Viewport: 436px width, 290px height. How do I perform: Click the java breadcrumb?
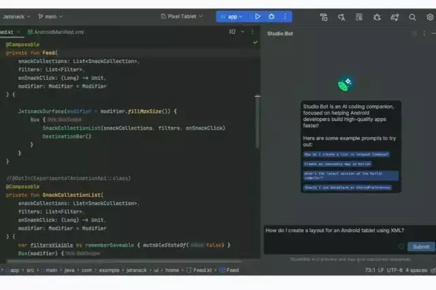[x=69, y=270]
